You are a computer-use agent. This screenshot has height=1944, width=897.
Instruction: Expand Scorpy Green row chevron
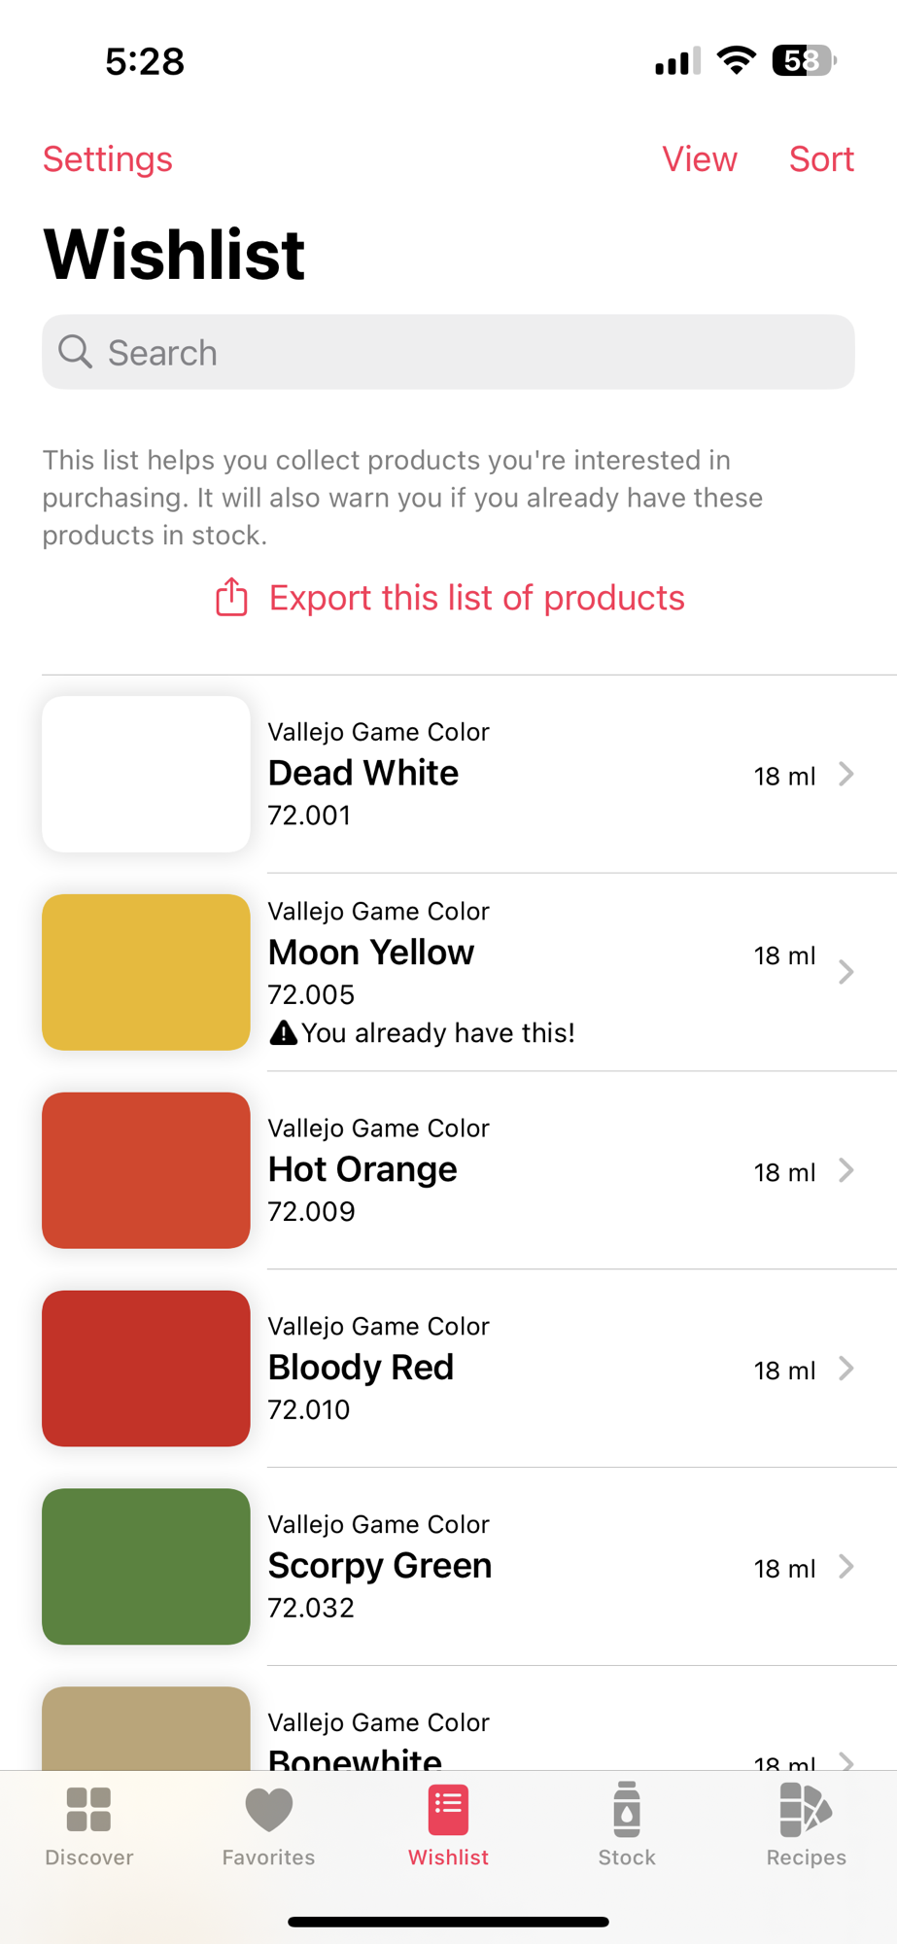[846, 1567]
